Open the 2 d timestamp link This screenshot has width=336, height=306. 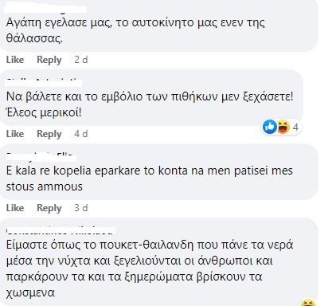pos(81,60)
